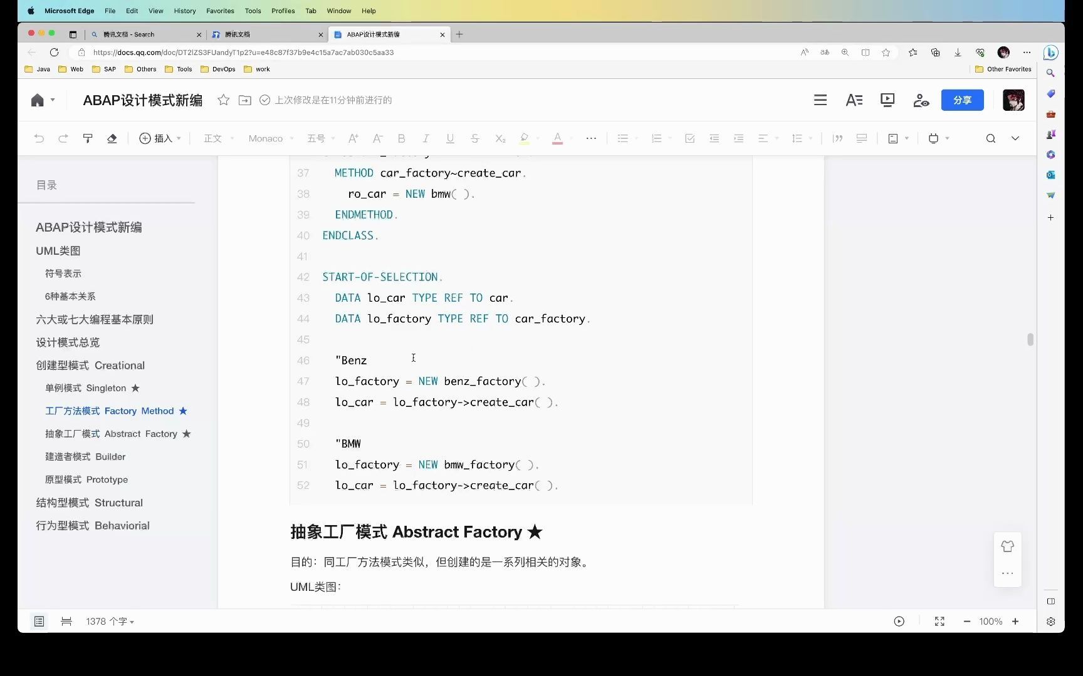Toggle italic formatting
Viewport: 1083px width, 676px height.
pyautogui.click(x=426, y=138)
